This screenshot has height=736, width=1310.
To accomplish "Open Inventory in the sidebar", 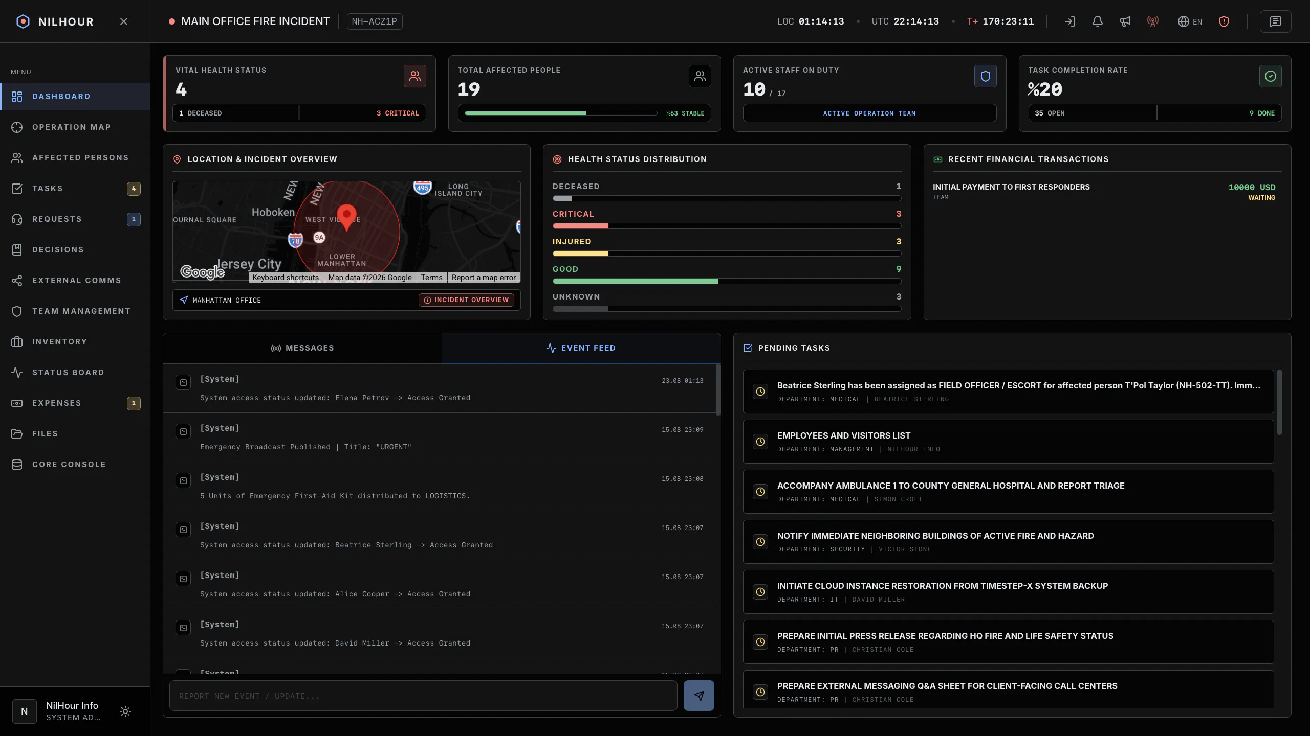I will 75,342.
